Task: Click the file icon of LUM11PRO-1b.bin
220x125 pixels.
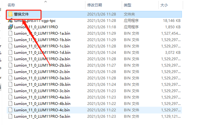Action: (x=10, y=40)
